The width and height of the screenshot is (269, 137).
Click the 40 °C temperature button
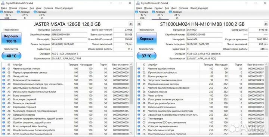click(11, 56)
